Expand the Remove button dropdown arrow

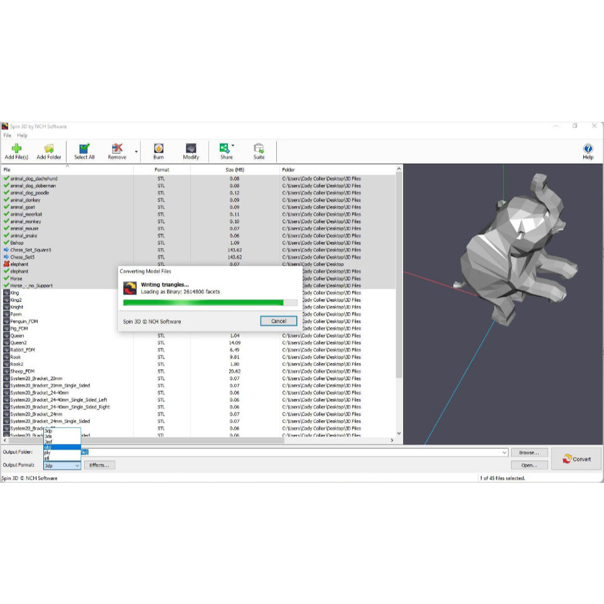[x=136, y=151]
